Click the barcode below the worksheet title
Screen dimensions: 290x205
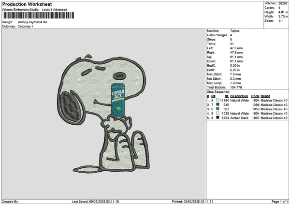39,15
